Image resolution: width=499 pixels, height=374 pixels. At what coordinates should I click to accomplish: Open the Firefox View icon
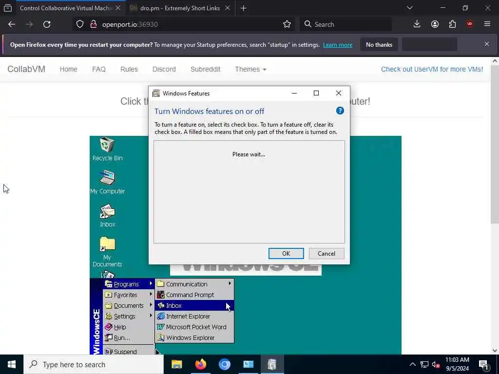click(8, 8)
